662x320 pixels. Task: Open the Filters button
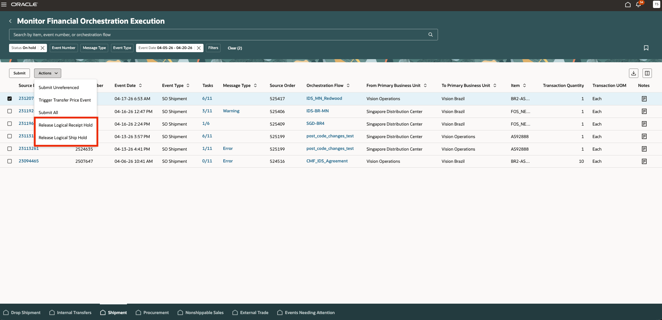click(213, 48)
